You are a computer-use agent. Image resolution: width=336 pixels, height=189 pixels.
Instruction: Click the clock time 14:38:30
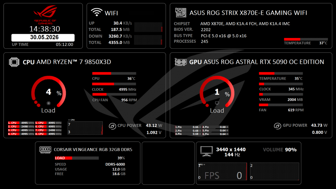coord(45,29)
